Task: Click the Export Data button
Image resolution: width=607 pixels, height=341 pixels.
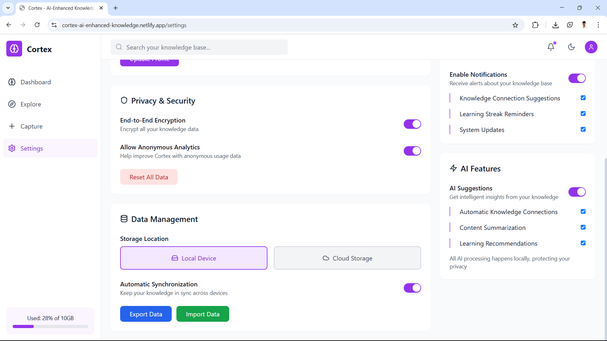Action: point(146,314)
